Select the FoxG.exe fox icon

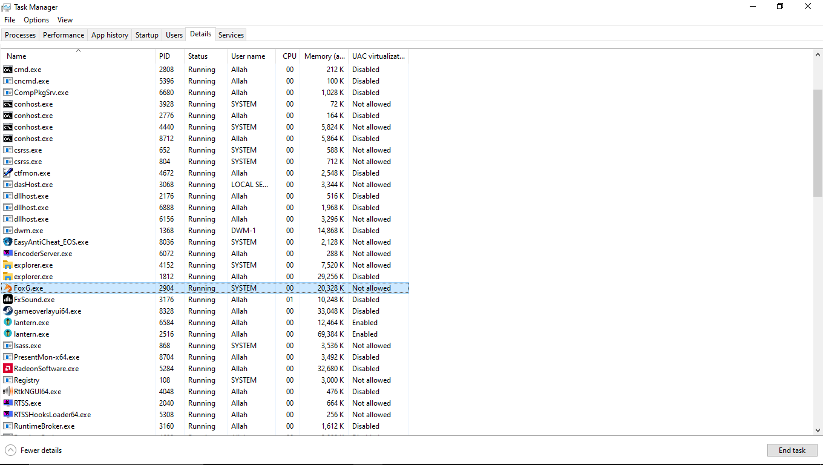click(x=8, y=288)
